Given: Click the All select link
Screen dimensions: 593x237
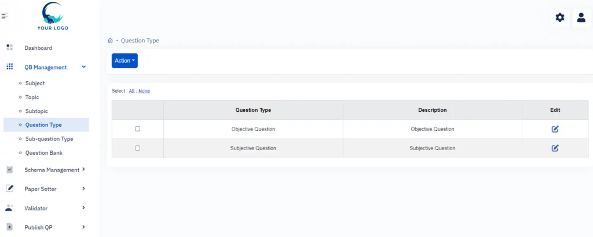Looking at the screenshot, I should pos(131,91).
